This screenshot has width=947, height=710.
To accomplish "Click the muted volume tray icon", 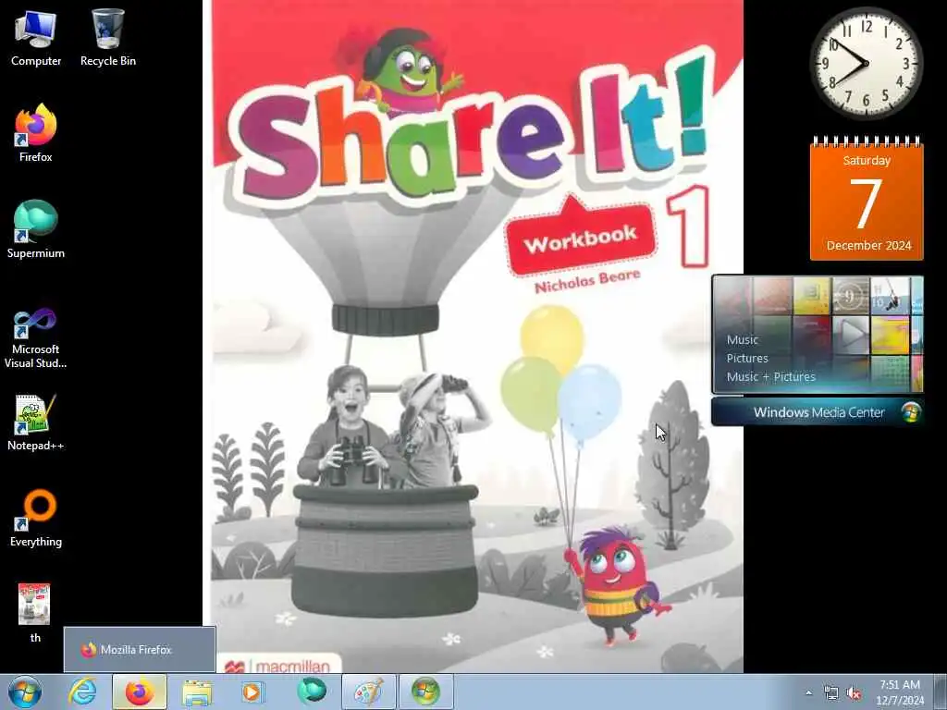I will (854, 693).
